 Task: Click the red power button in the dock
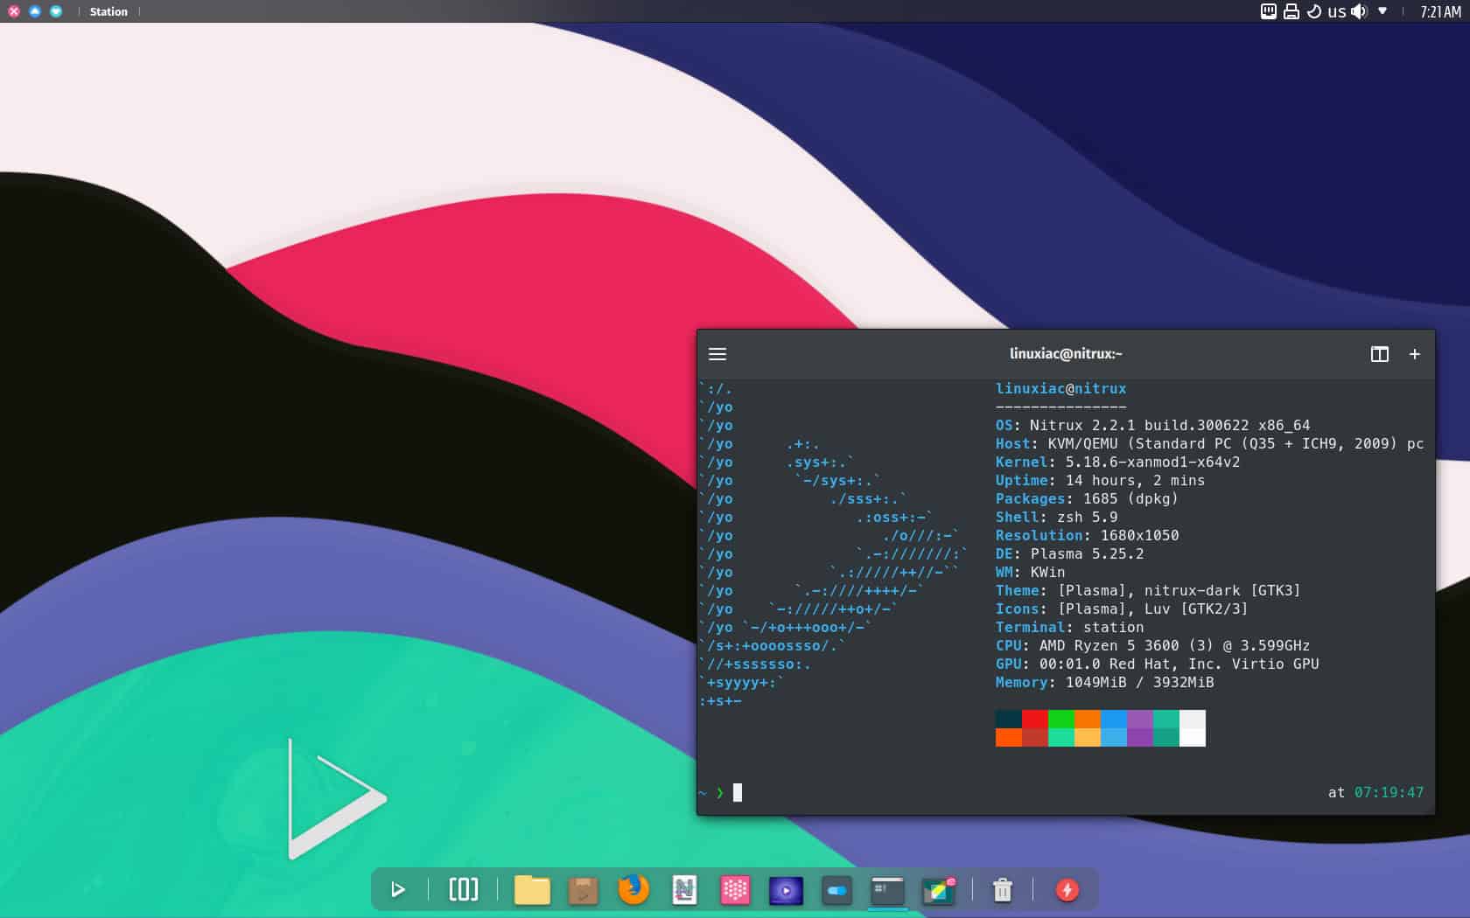pyautogui.click(x=1067, y=890)
